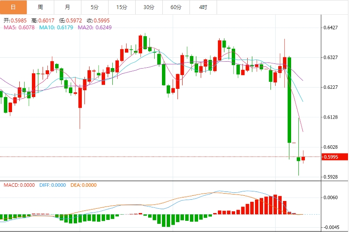
Task: Switch to the 周 weekly tab
Action: [x=40, y=7]
